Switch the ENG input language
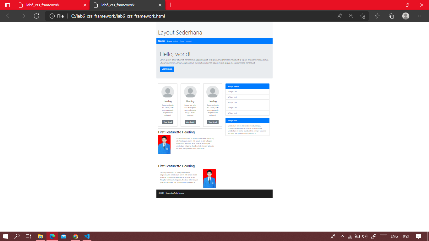This screenshot has width=429, height=241. tap(394, 236)
